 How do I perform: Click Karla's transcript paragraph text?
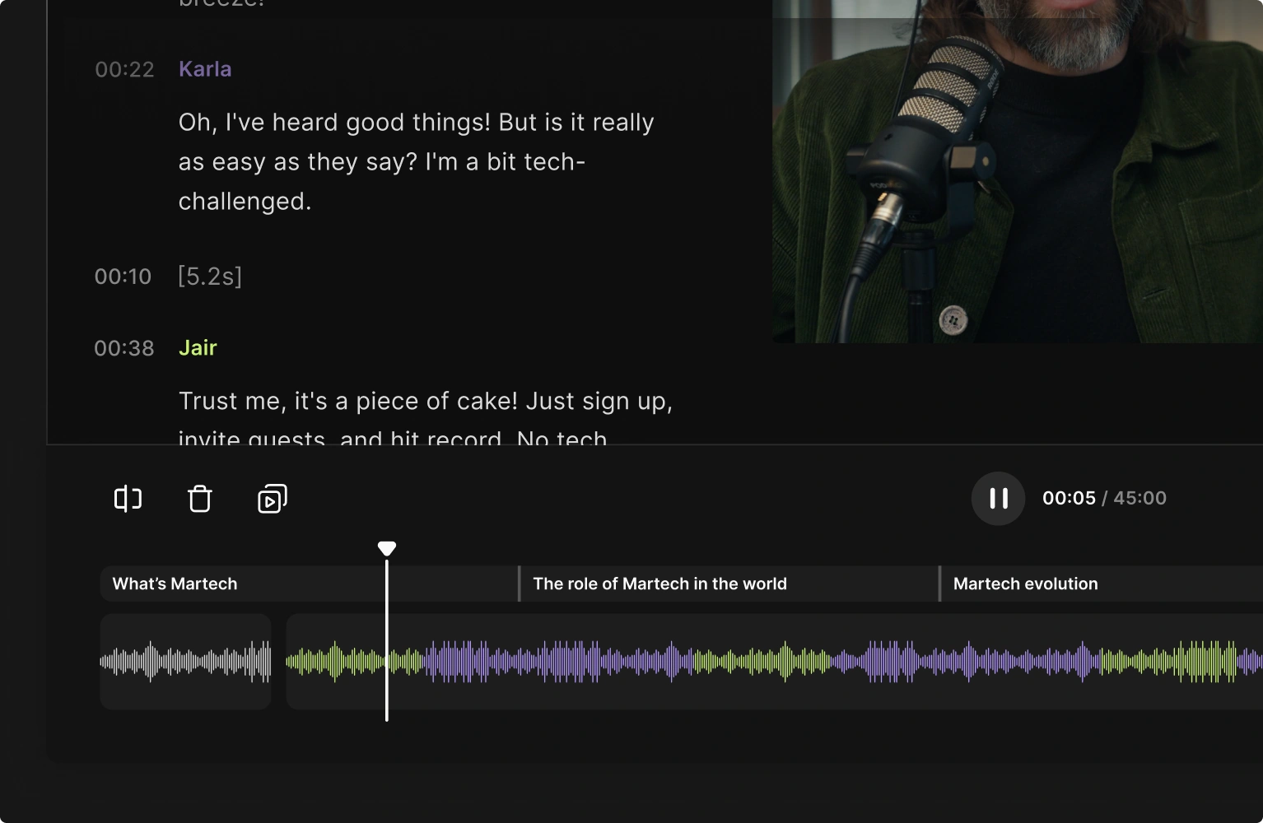pyautogui.click(x=416, y=162)
